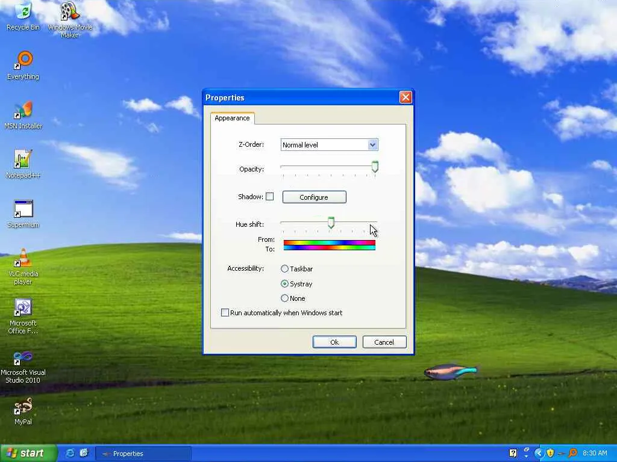
Task: Select the Everything desktop shortcut
Action: [x=23, y=66]
